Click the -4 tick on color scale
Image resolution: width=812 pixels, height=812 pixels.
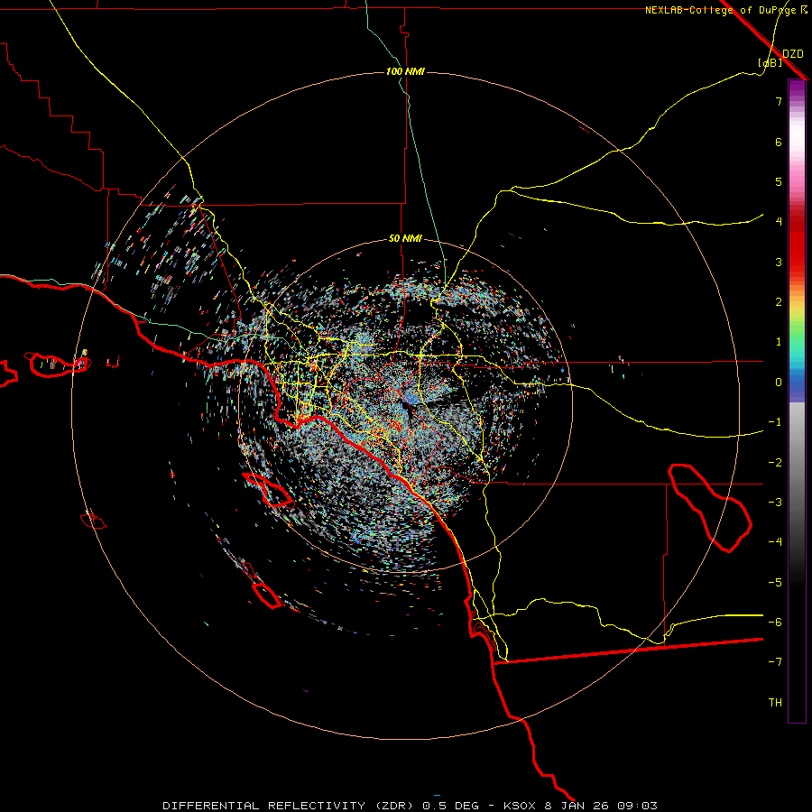click(775, 541)
